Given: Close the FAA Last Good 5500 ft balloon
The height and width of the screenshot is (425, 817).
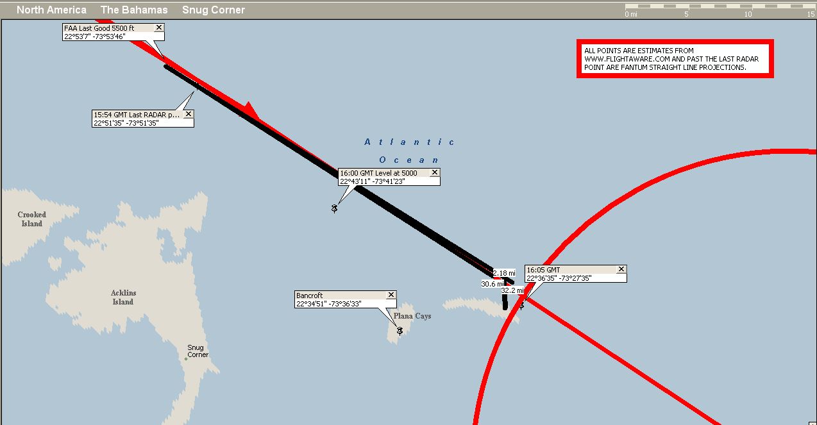Looking at the screenshot, I should pyautogui.click(x=159, y=28).
